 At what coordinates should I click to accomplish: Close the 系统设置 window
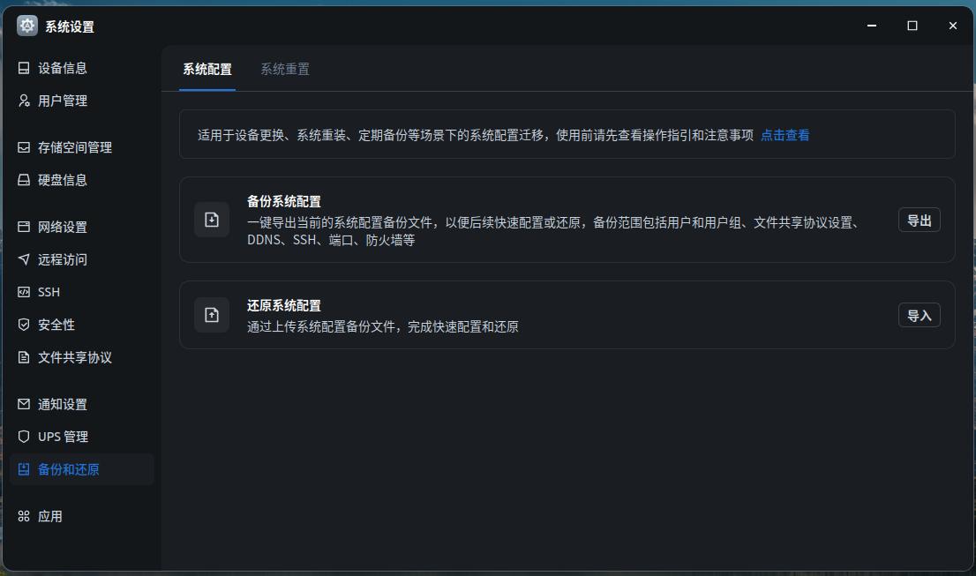tap(952, 26)
